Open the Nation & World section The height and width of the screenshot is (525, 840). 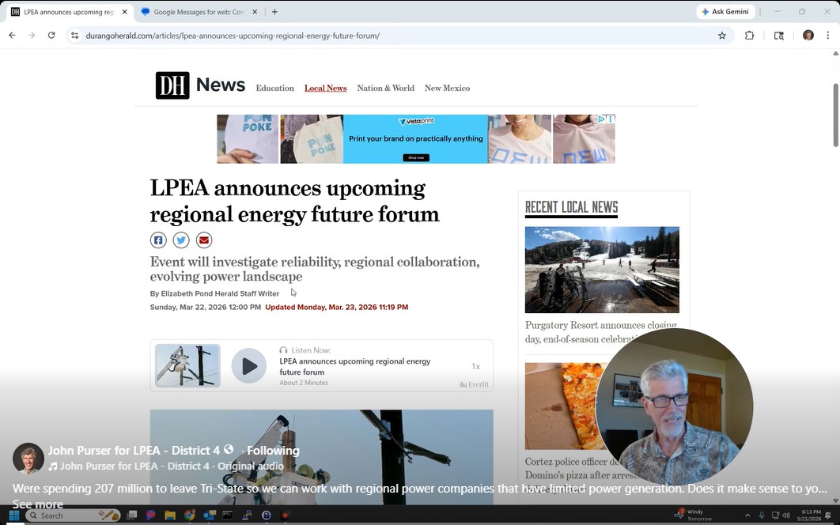tap(385, 89)
